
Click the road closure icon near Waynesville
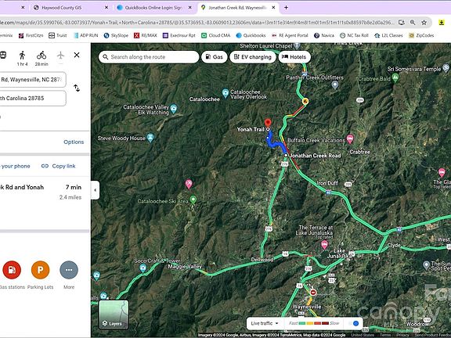[313, 293]
